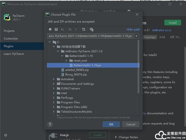Click the project directory toolbar icon
The height and width of the screenshot is (140, 186).
(x=62, y=29)
